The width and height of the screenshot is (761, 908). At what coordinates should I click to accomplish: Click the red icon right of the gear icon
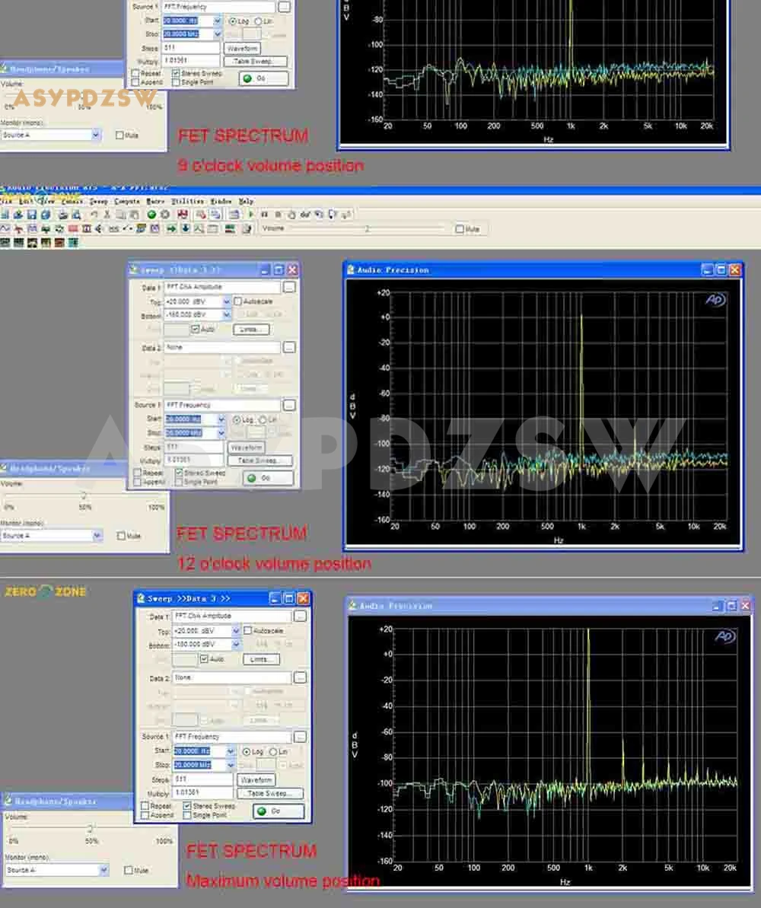click(x=183, y=215)
